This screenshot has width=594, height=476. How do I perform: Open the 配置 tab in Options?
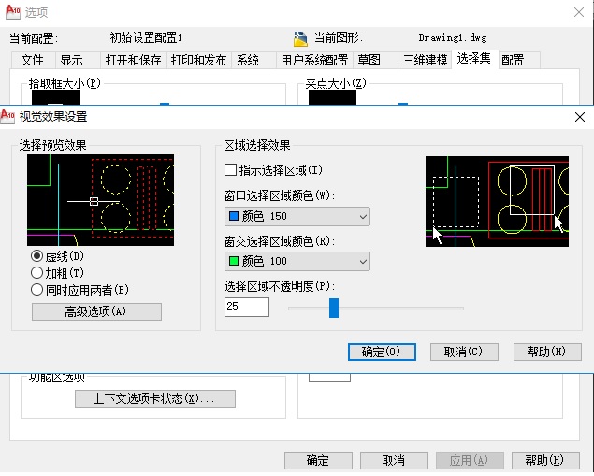pyautogui.click(x=519, y=60)
